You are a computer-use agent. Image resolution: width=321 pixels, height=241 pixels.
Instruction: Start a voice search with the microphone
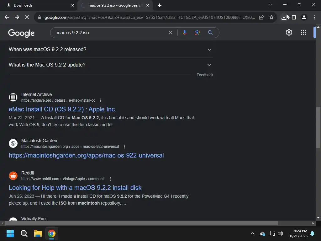click(184, 33)
